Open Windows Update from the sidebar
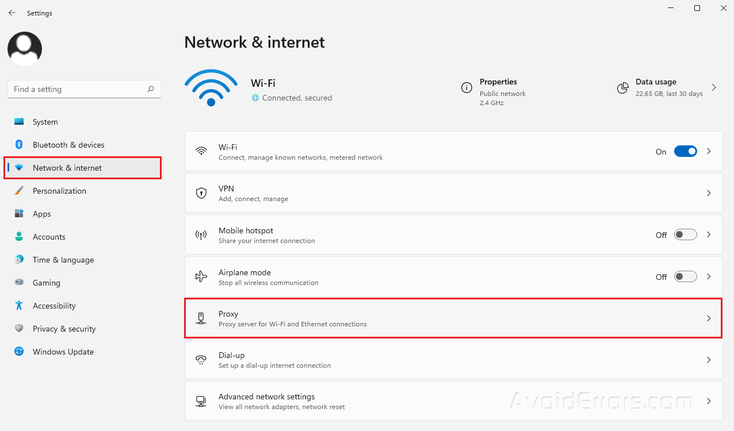Image resolution: width=734 pixels, height=431 pixels. [x=20, y=352]
